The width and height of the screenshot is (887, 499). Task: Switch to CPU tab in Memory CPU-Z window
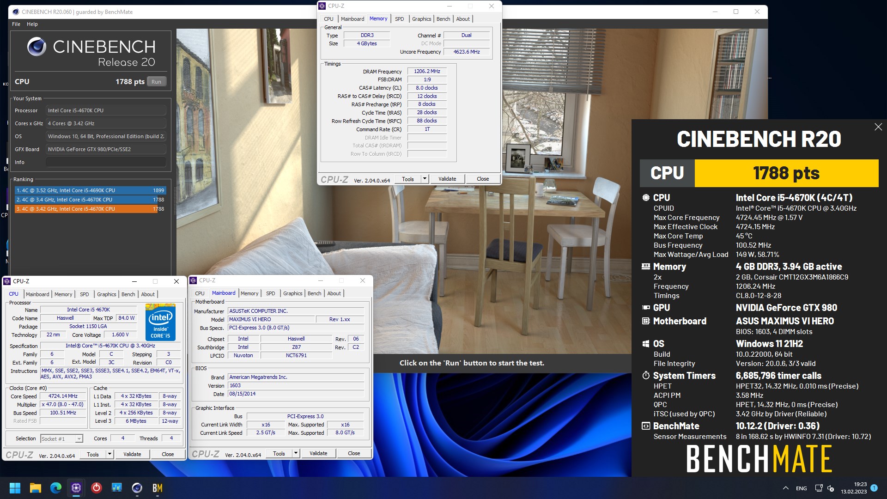[x=328, y=19]
